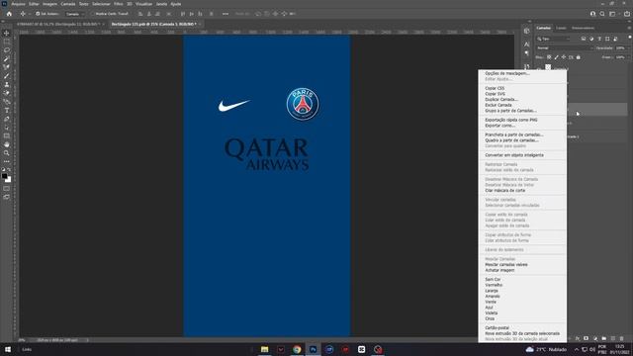Choose Exportação rápida como PNG
Screen dimensions: 633x356
[511, 120]
